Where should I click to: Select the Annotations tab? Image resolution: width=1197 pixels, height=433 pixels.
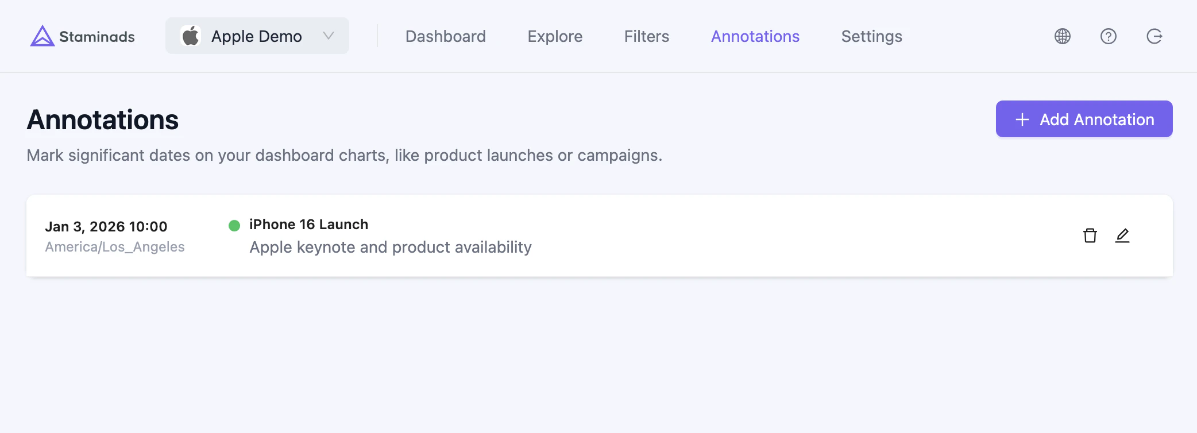click(755, 36)
